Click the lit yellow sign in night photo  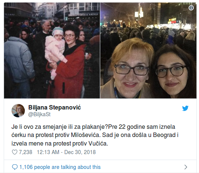coord(172,20)
